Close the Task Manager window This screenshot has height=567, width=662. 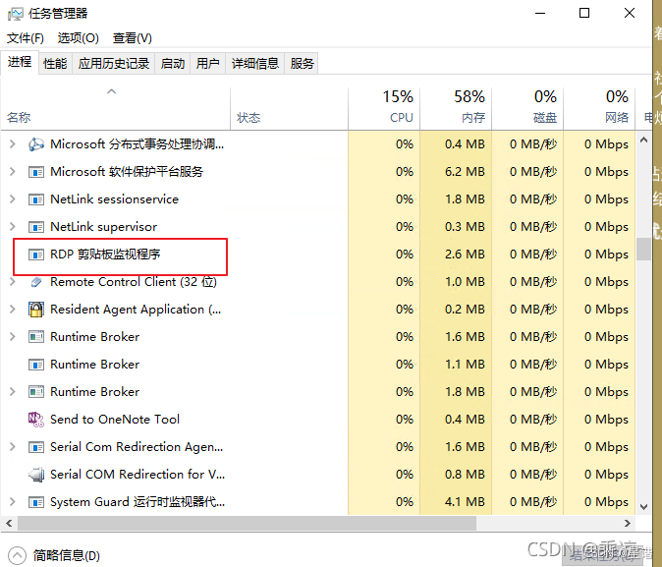[630, 14]
